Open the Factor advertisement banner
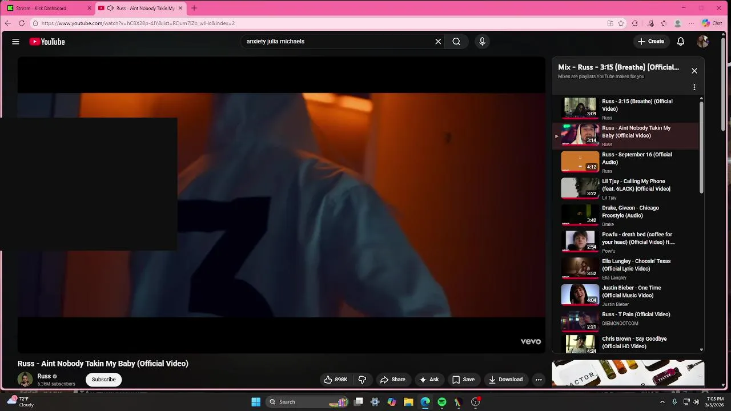 628,373
